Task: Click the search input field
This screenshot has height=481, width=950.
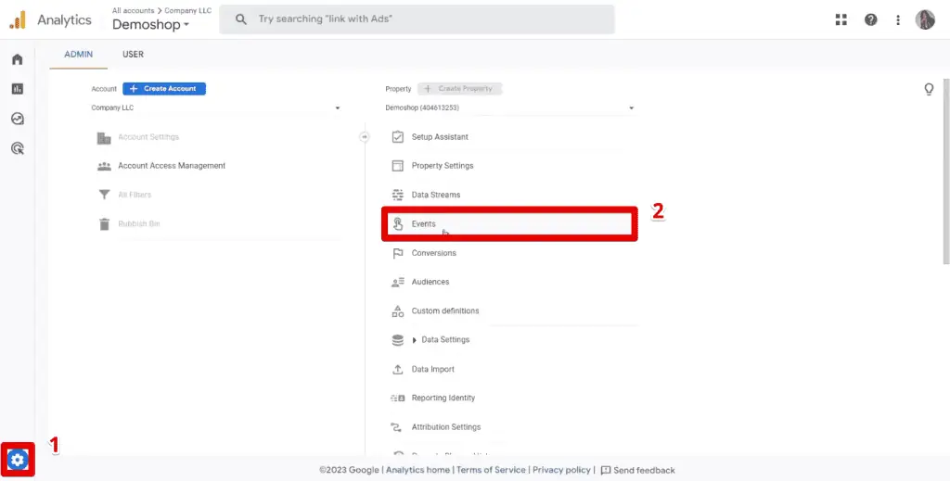Action: pyautogui.click(x=417, y=19)
